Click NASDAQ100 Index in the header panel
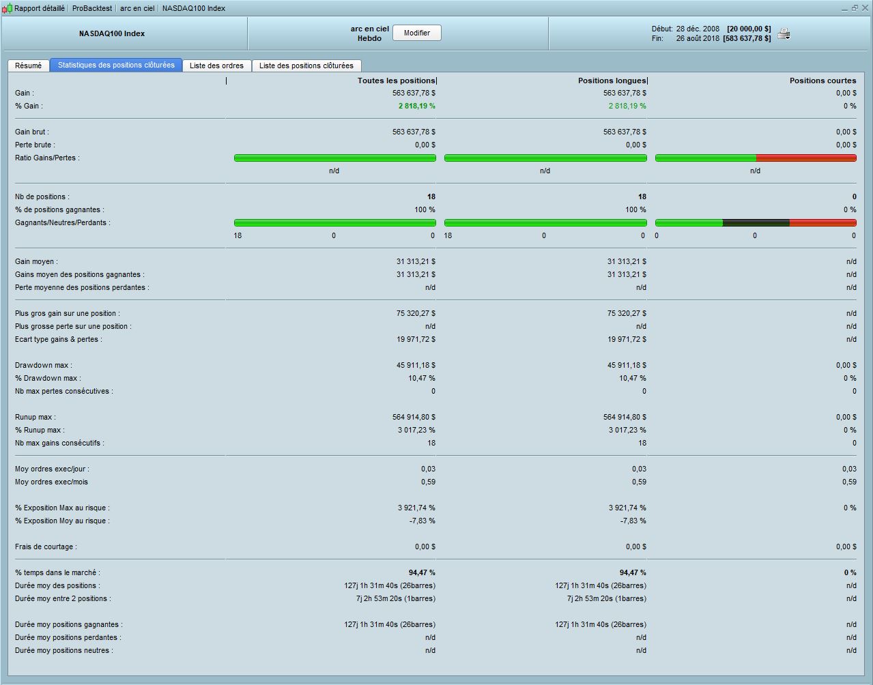 tap(112, 33)
